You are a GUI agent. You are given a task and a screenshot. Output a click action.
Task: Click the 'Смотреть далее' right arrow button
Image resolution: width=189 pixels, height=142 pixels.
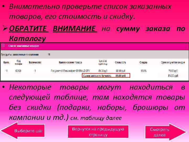pyautogui.click(x=165, y=132)
